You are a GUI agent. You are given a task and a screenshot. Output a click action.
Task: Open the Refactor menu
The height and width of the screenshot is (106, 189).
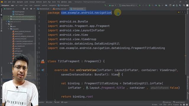39,2
